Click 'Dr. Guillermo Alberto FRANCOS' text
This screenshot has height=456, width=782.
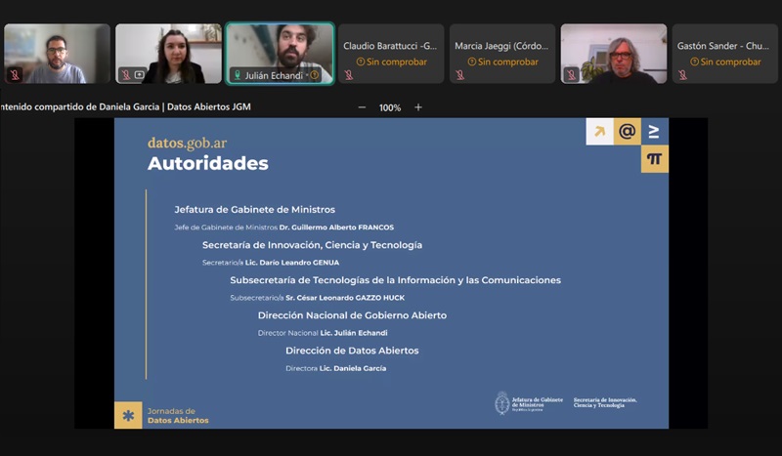[x=336, y=228]
